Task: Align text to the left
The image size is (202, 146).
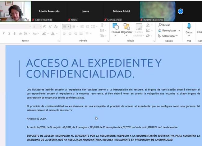Action: point(65,33)
